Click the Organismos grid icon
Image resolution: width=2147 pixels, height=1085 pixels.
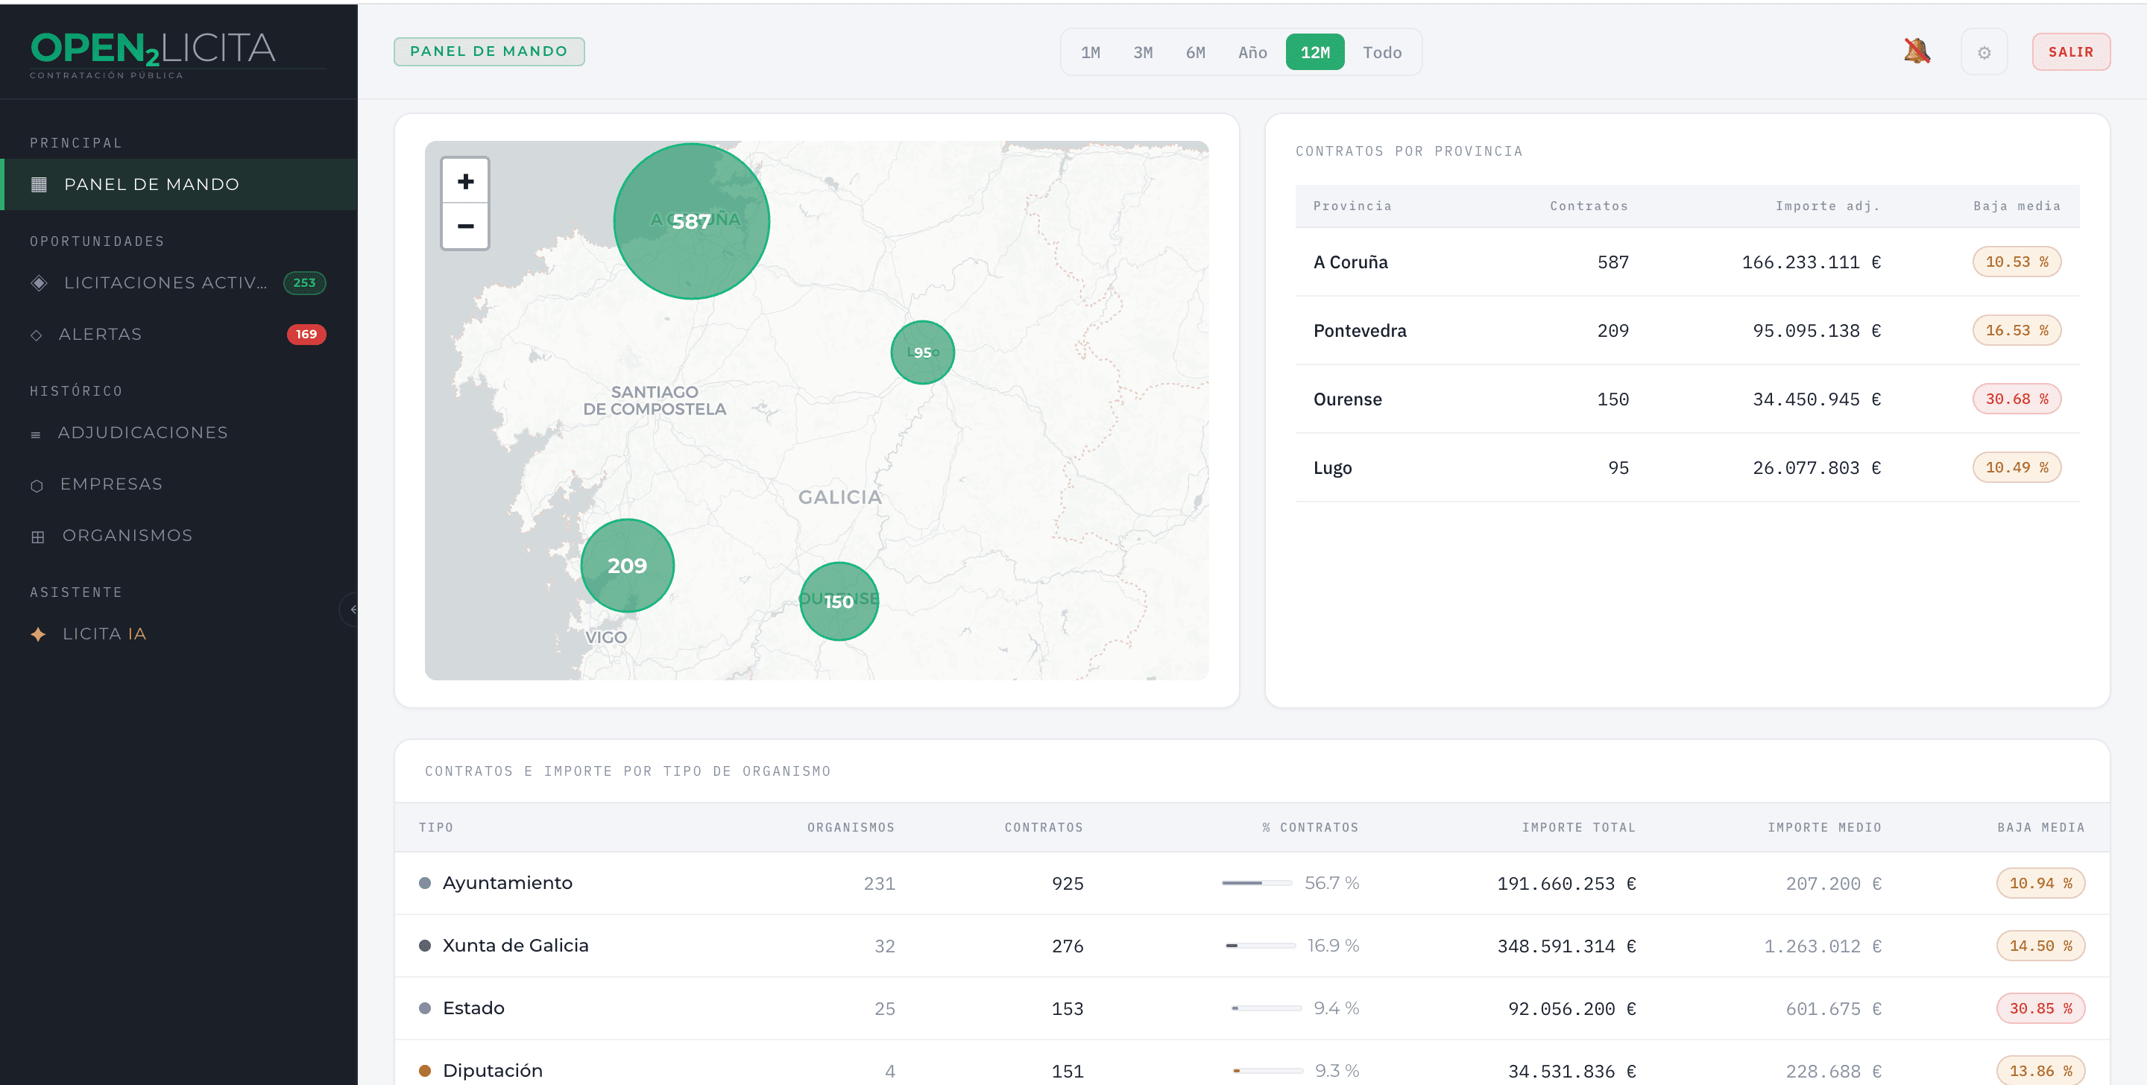tap(37, 537)
